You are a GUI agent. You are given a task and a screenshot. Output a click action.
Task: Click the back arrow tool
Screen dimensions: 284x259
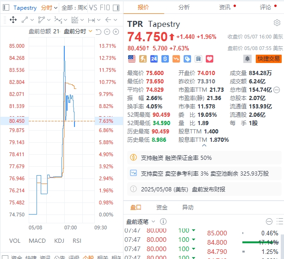tap(108, 20)
